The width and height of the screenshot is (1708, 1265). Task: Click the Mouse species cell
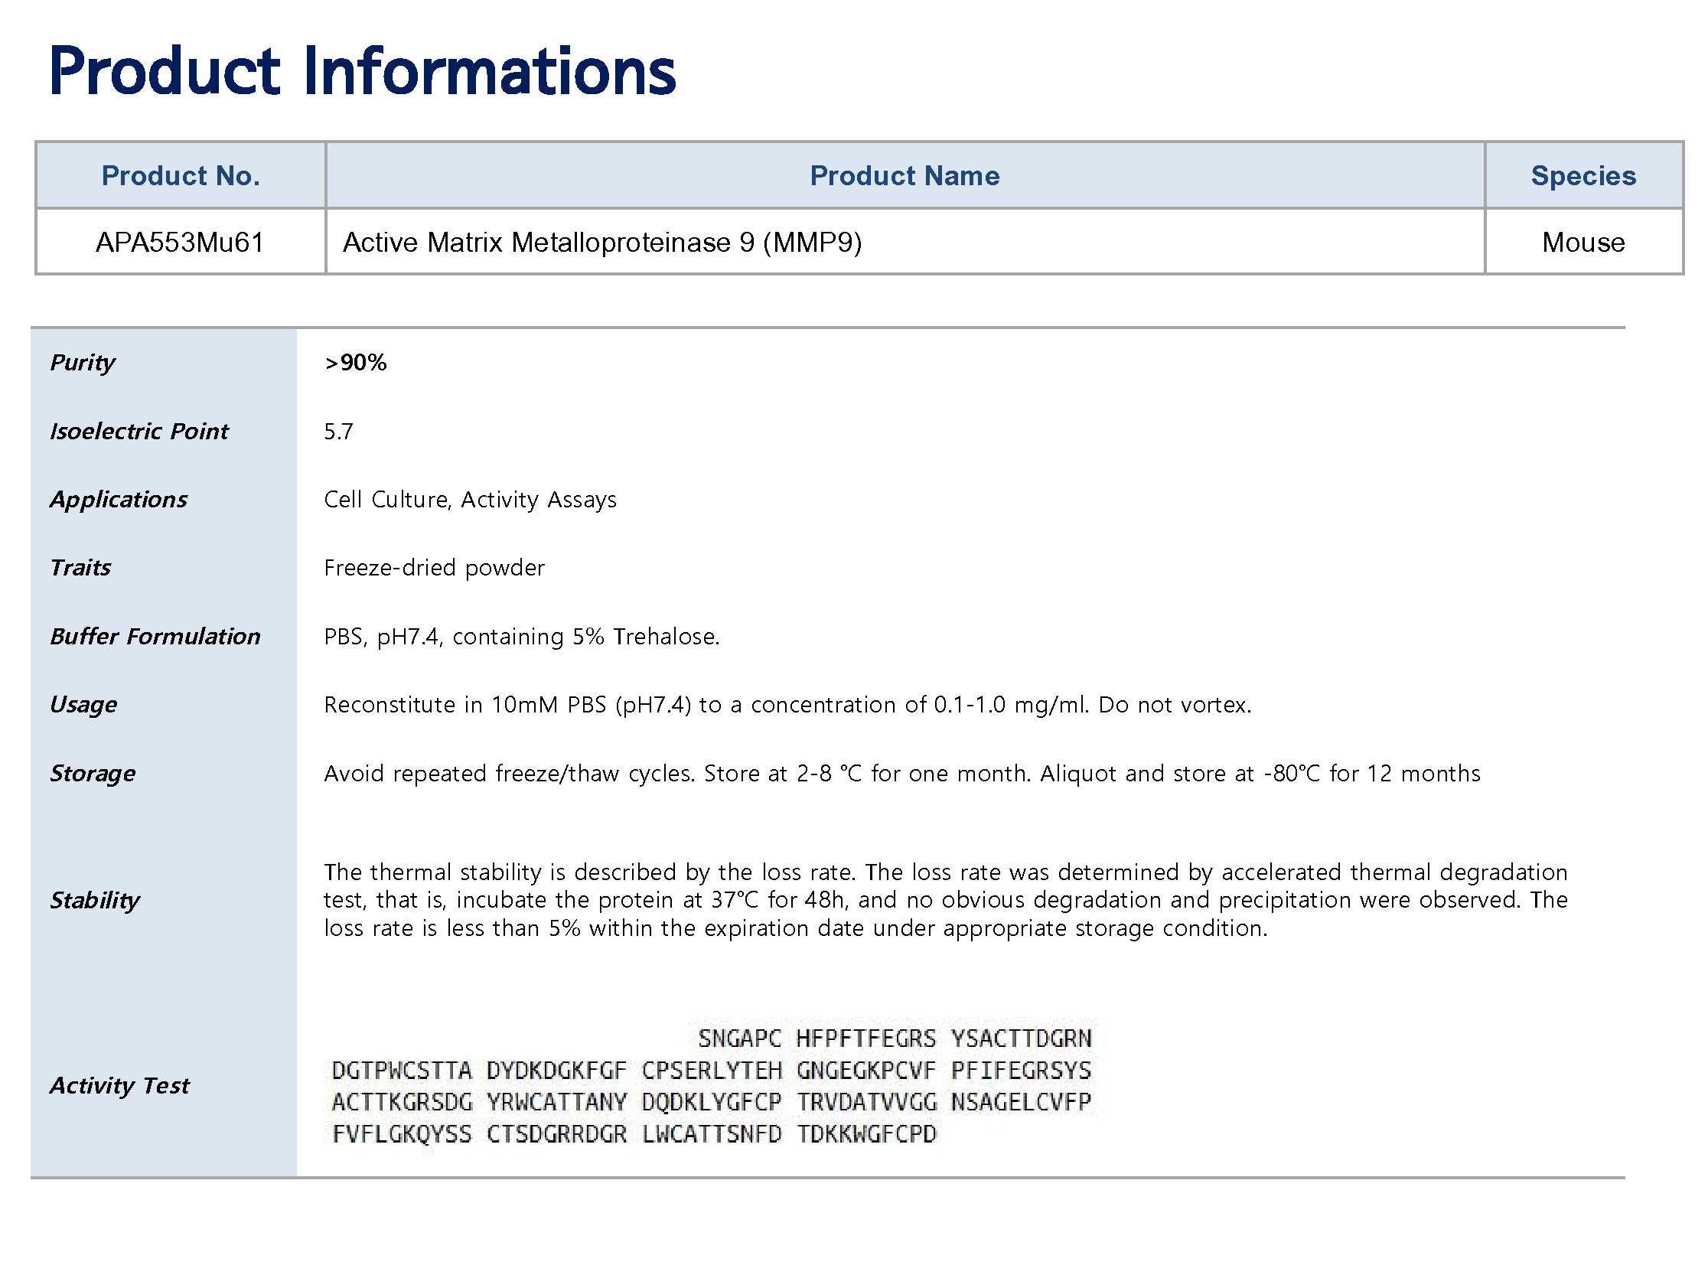pyautogui.click(x=1583, y=242)
